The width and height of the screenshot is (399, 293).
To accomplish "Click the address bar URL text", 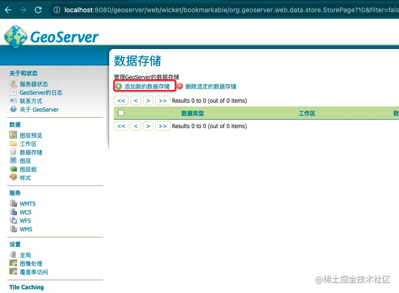I will click(x=231, y=10).
